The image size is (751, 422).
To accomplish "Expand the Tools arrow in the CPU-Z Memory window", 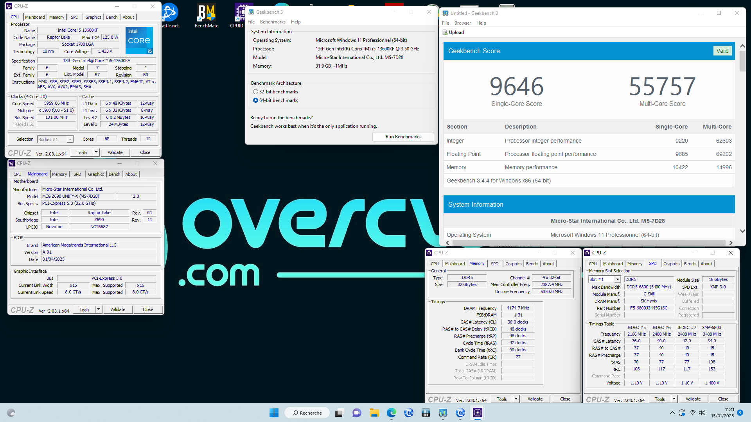I will click(516, 399).
